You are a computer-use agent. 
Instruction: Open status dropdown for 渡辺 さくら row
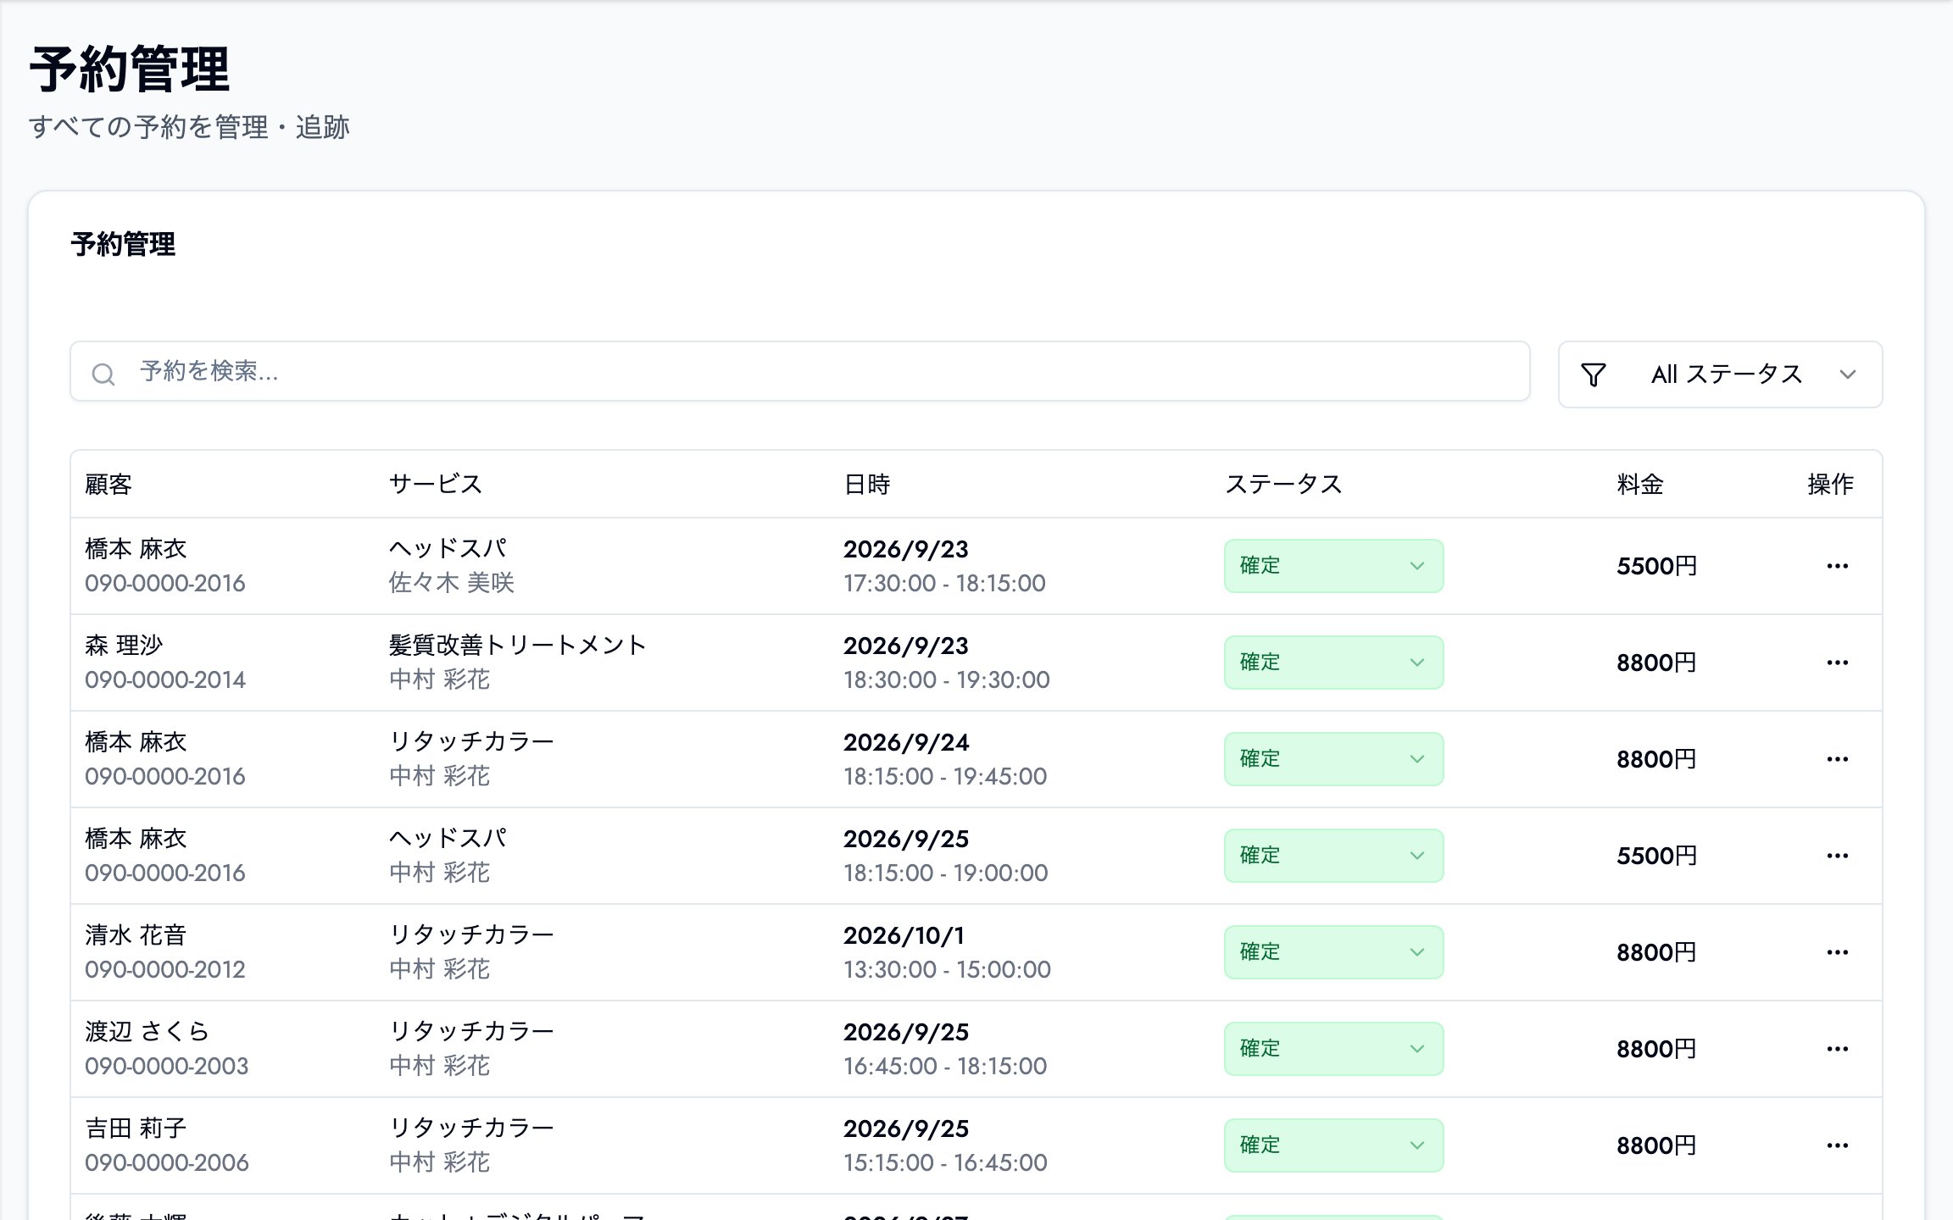coord(1333,1049)
